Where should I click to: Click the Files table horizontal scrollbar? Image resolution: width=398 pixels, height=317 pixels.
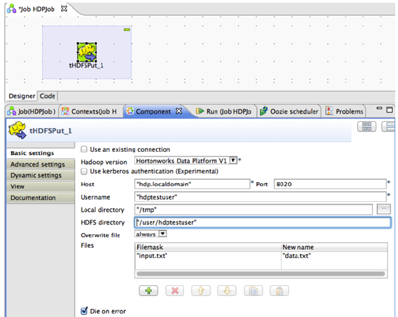(x=261, y=274)
